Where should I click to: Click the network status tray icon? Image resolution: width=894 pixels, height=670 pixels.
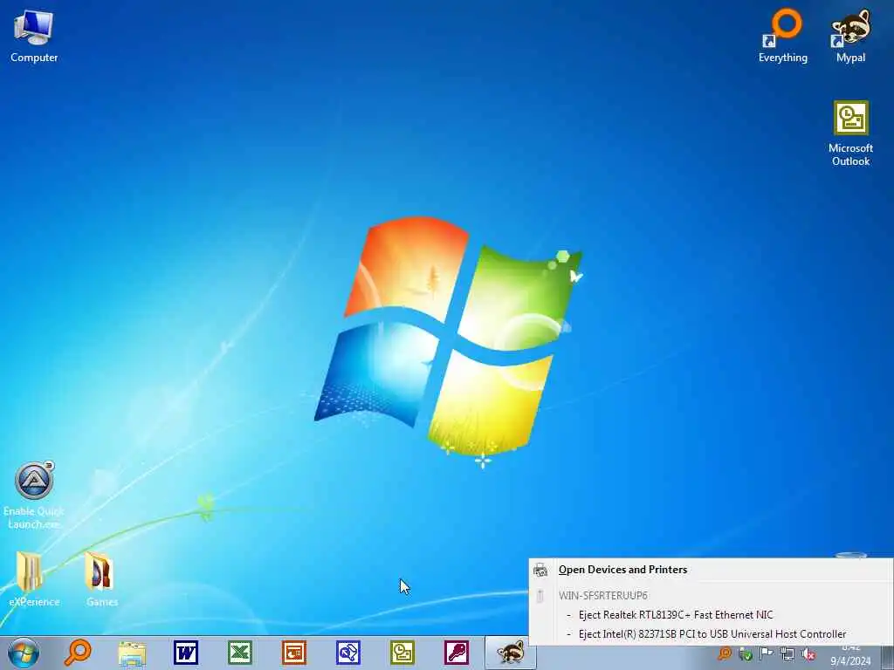(787, 654)
